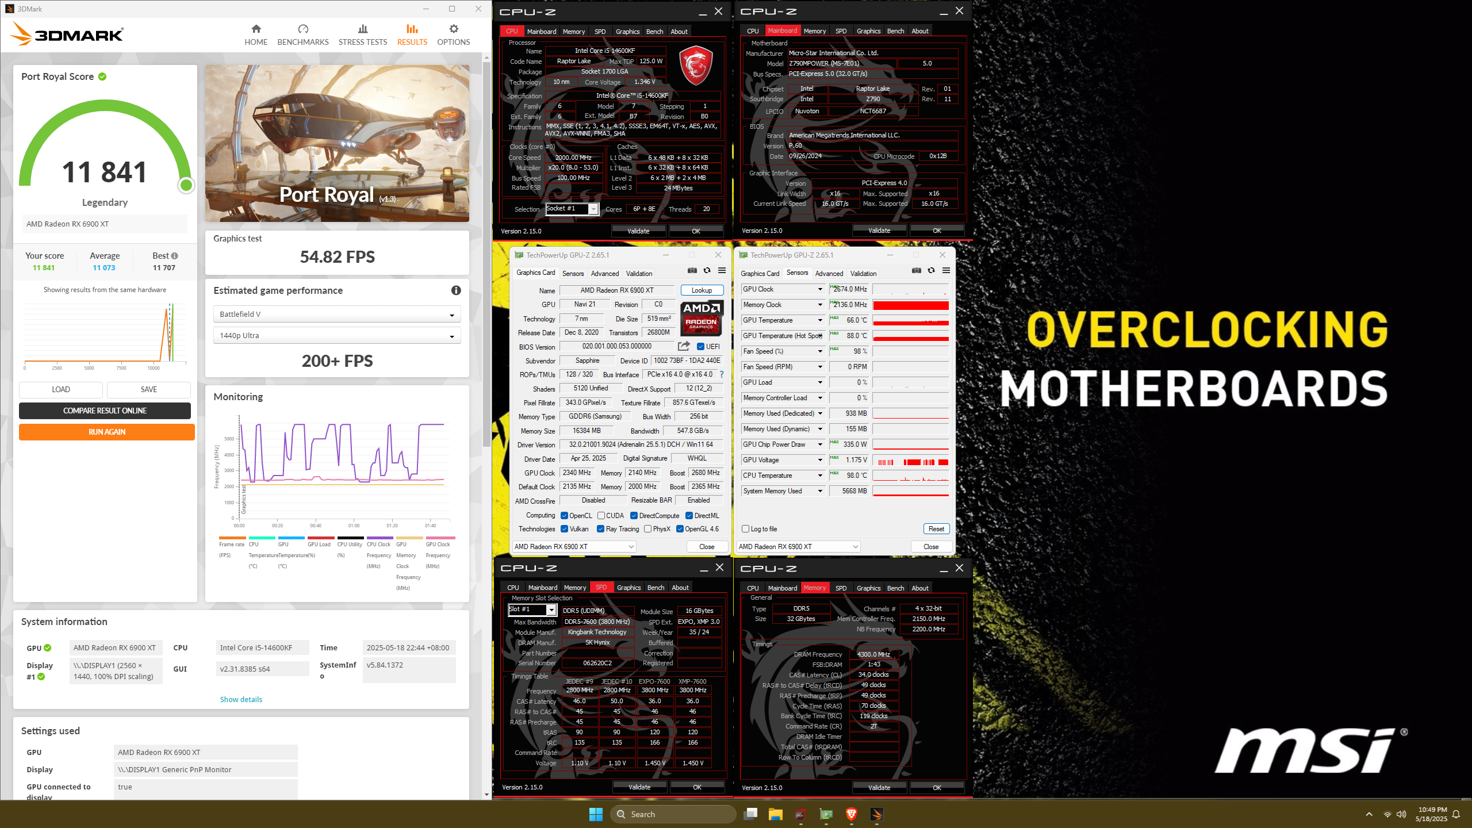1472x828 pixels.
Task: Click the Lookup button in GPU-Z
Action: pyautogui.click(x=702, y=290)
